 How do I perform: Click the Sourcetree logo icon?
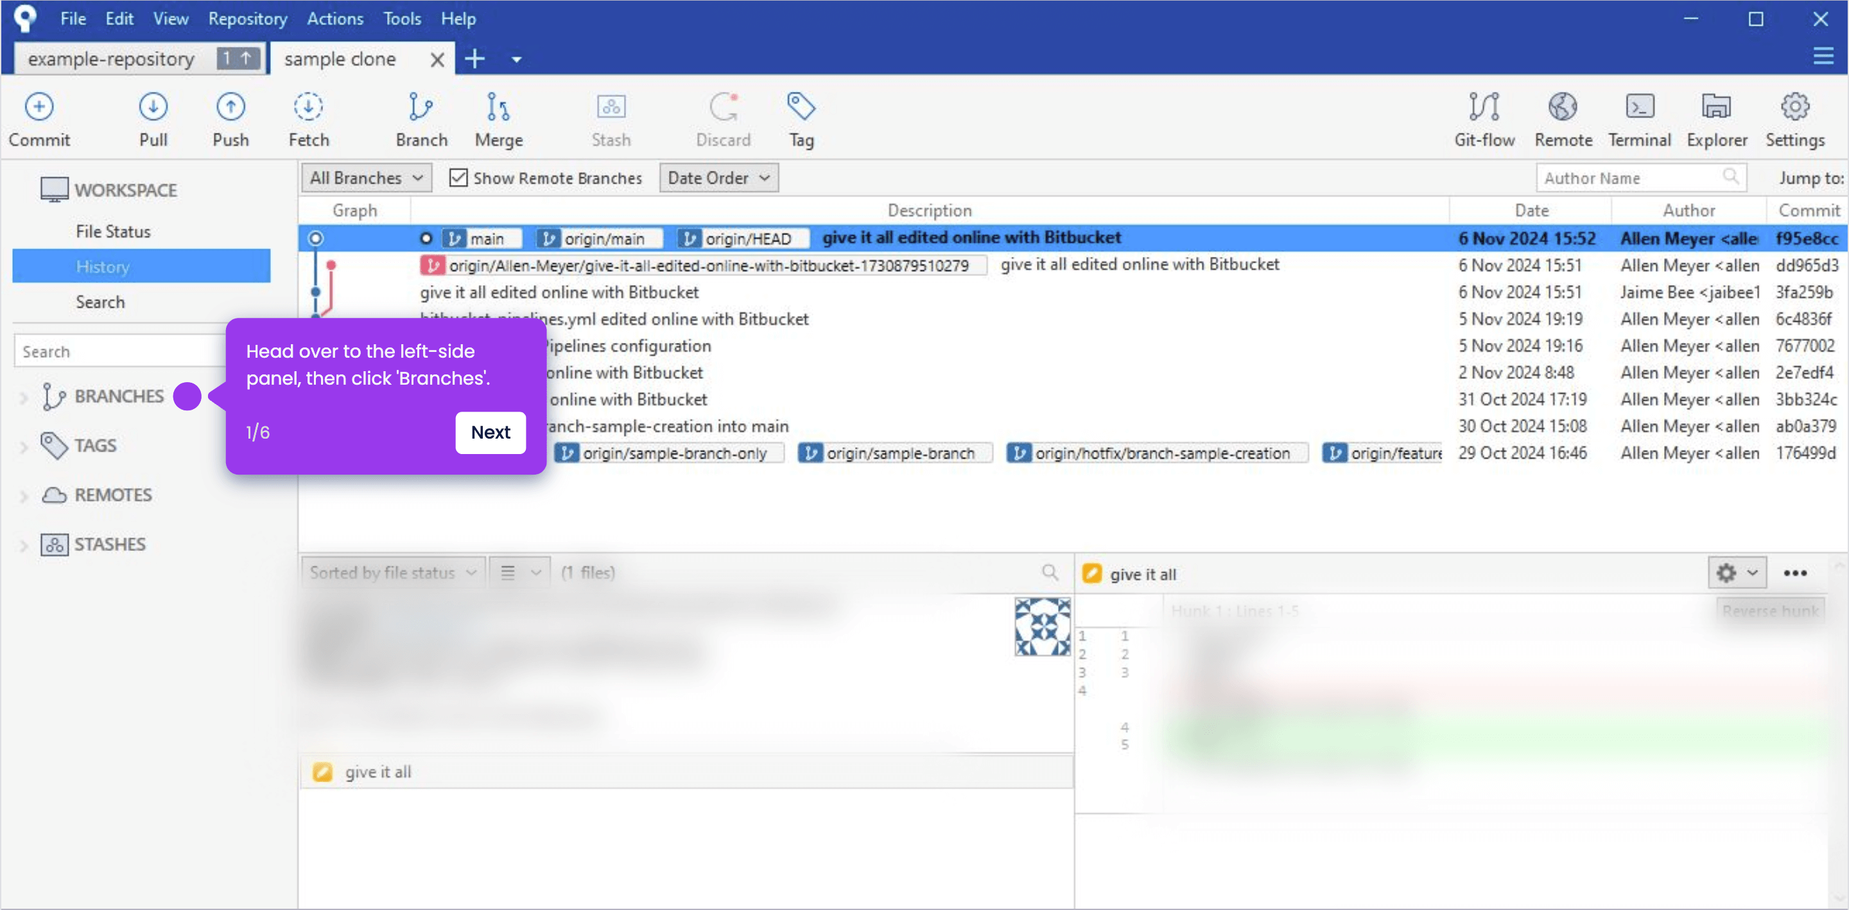[x=25, y=18]
